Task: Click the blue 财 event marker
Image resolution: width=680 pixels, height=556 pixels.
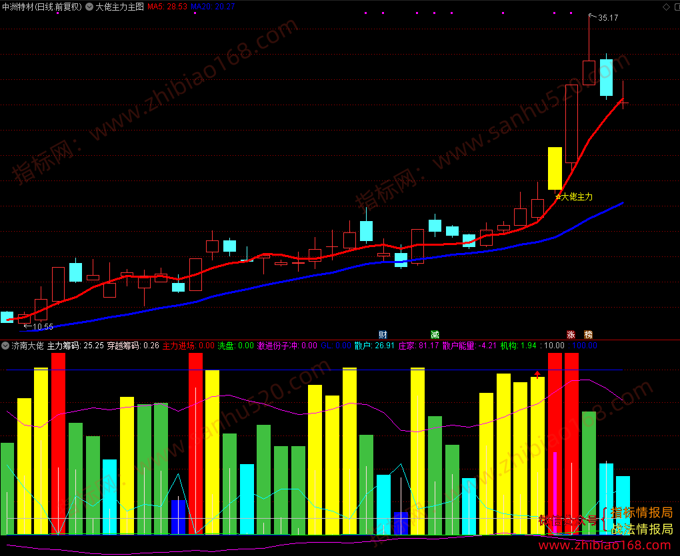Action: (383, 335)
